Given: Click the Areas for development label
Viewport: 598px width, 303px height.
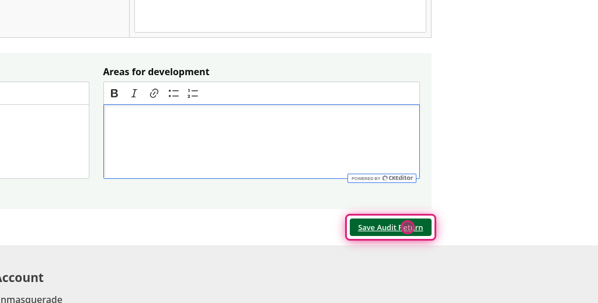Looking at the screenshot, I should (x=156, y=72).
